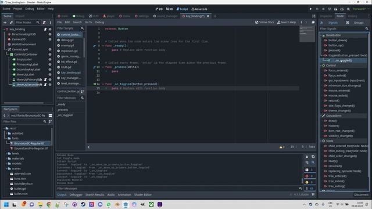Click the clear output broom icon
Viewport: 372px width, 209px height.
coord(307,157)
